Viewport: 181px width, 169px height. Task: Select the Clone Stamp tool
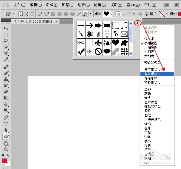point(6,79)
